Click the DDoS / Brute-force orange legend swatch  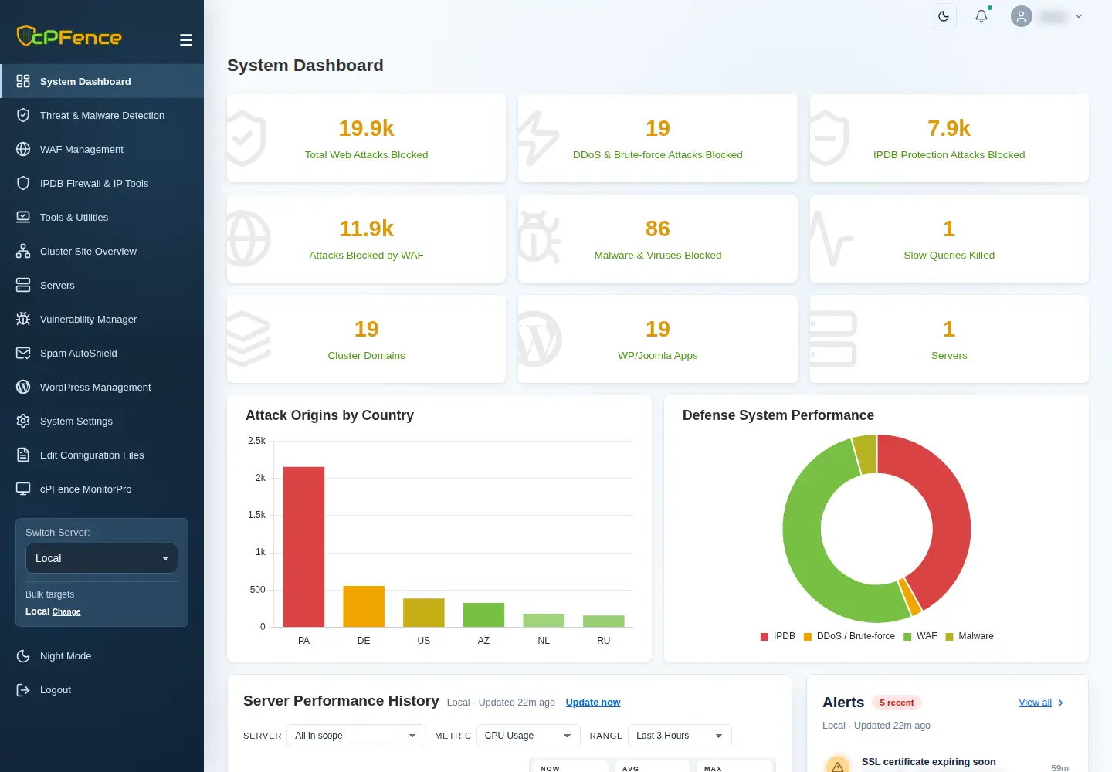click(x=808, y=637)
